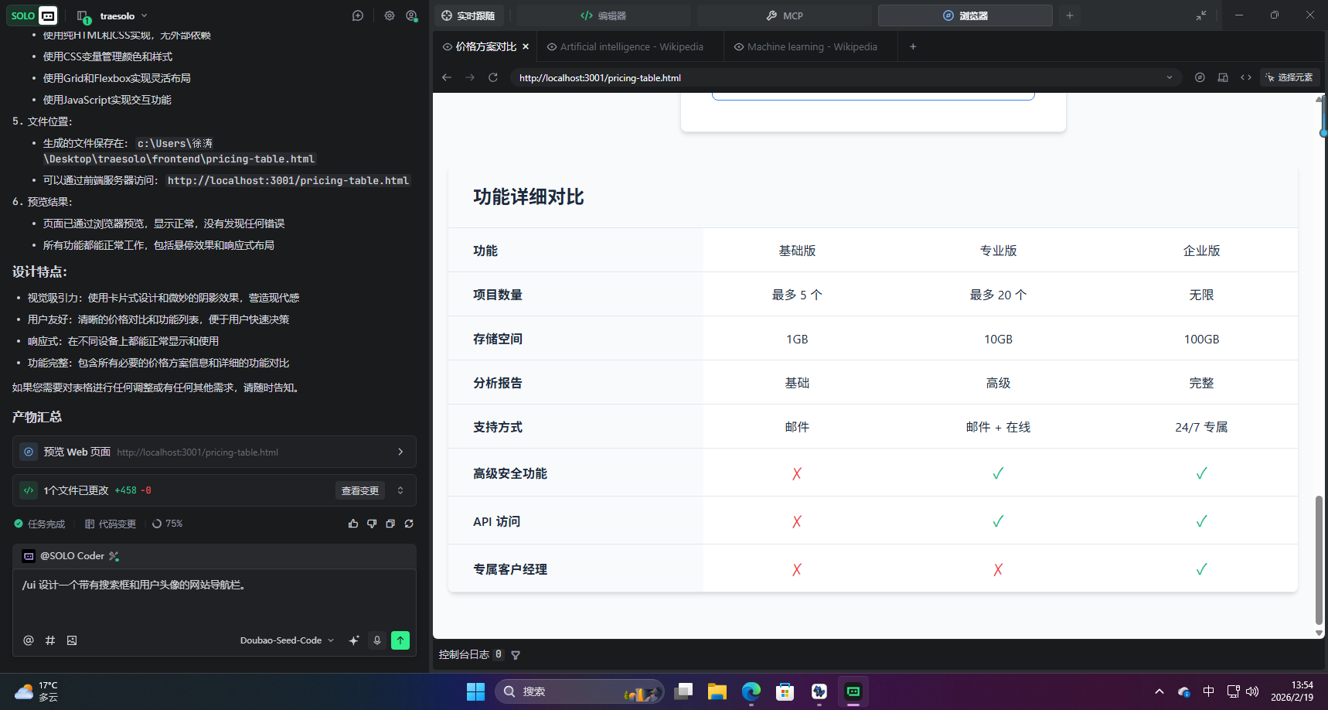Reload the pricing-table.html page
The width and height of the screenshot is (1328, 710).
(493, 77)
